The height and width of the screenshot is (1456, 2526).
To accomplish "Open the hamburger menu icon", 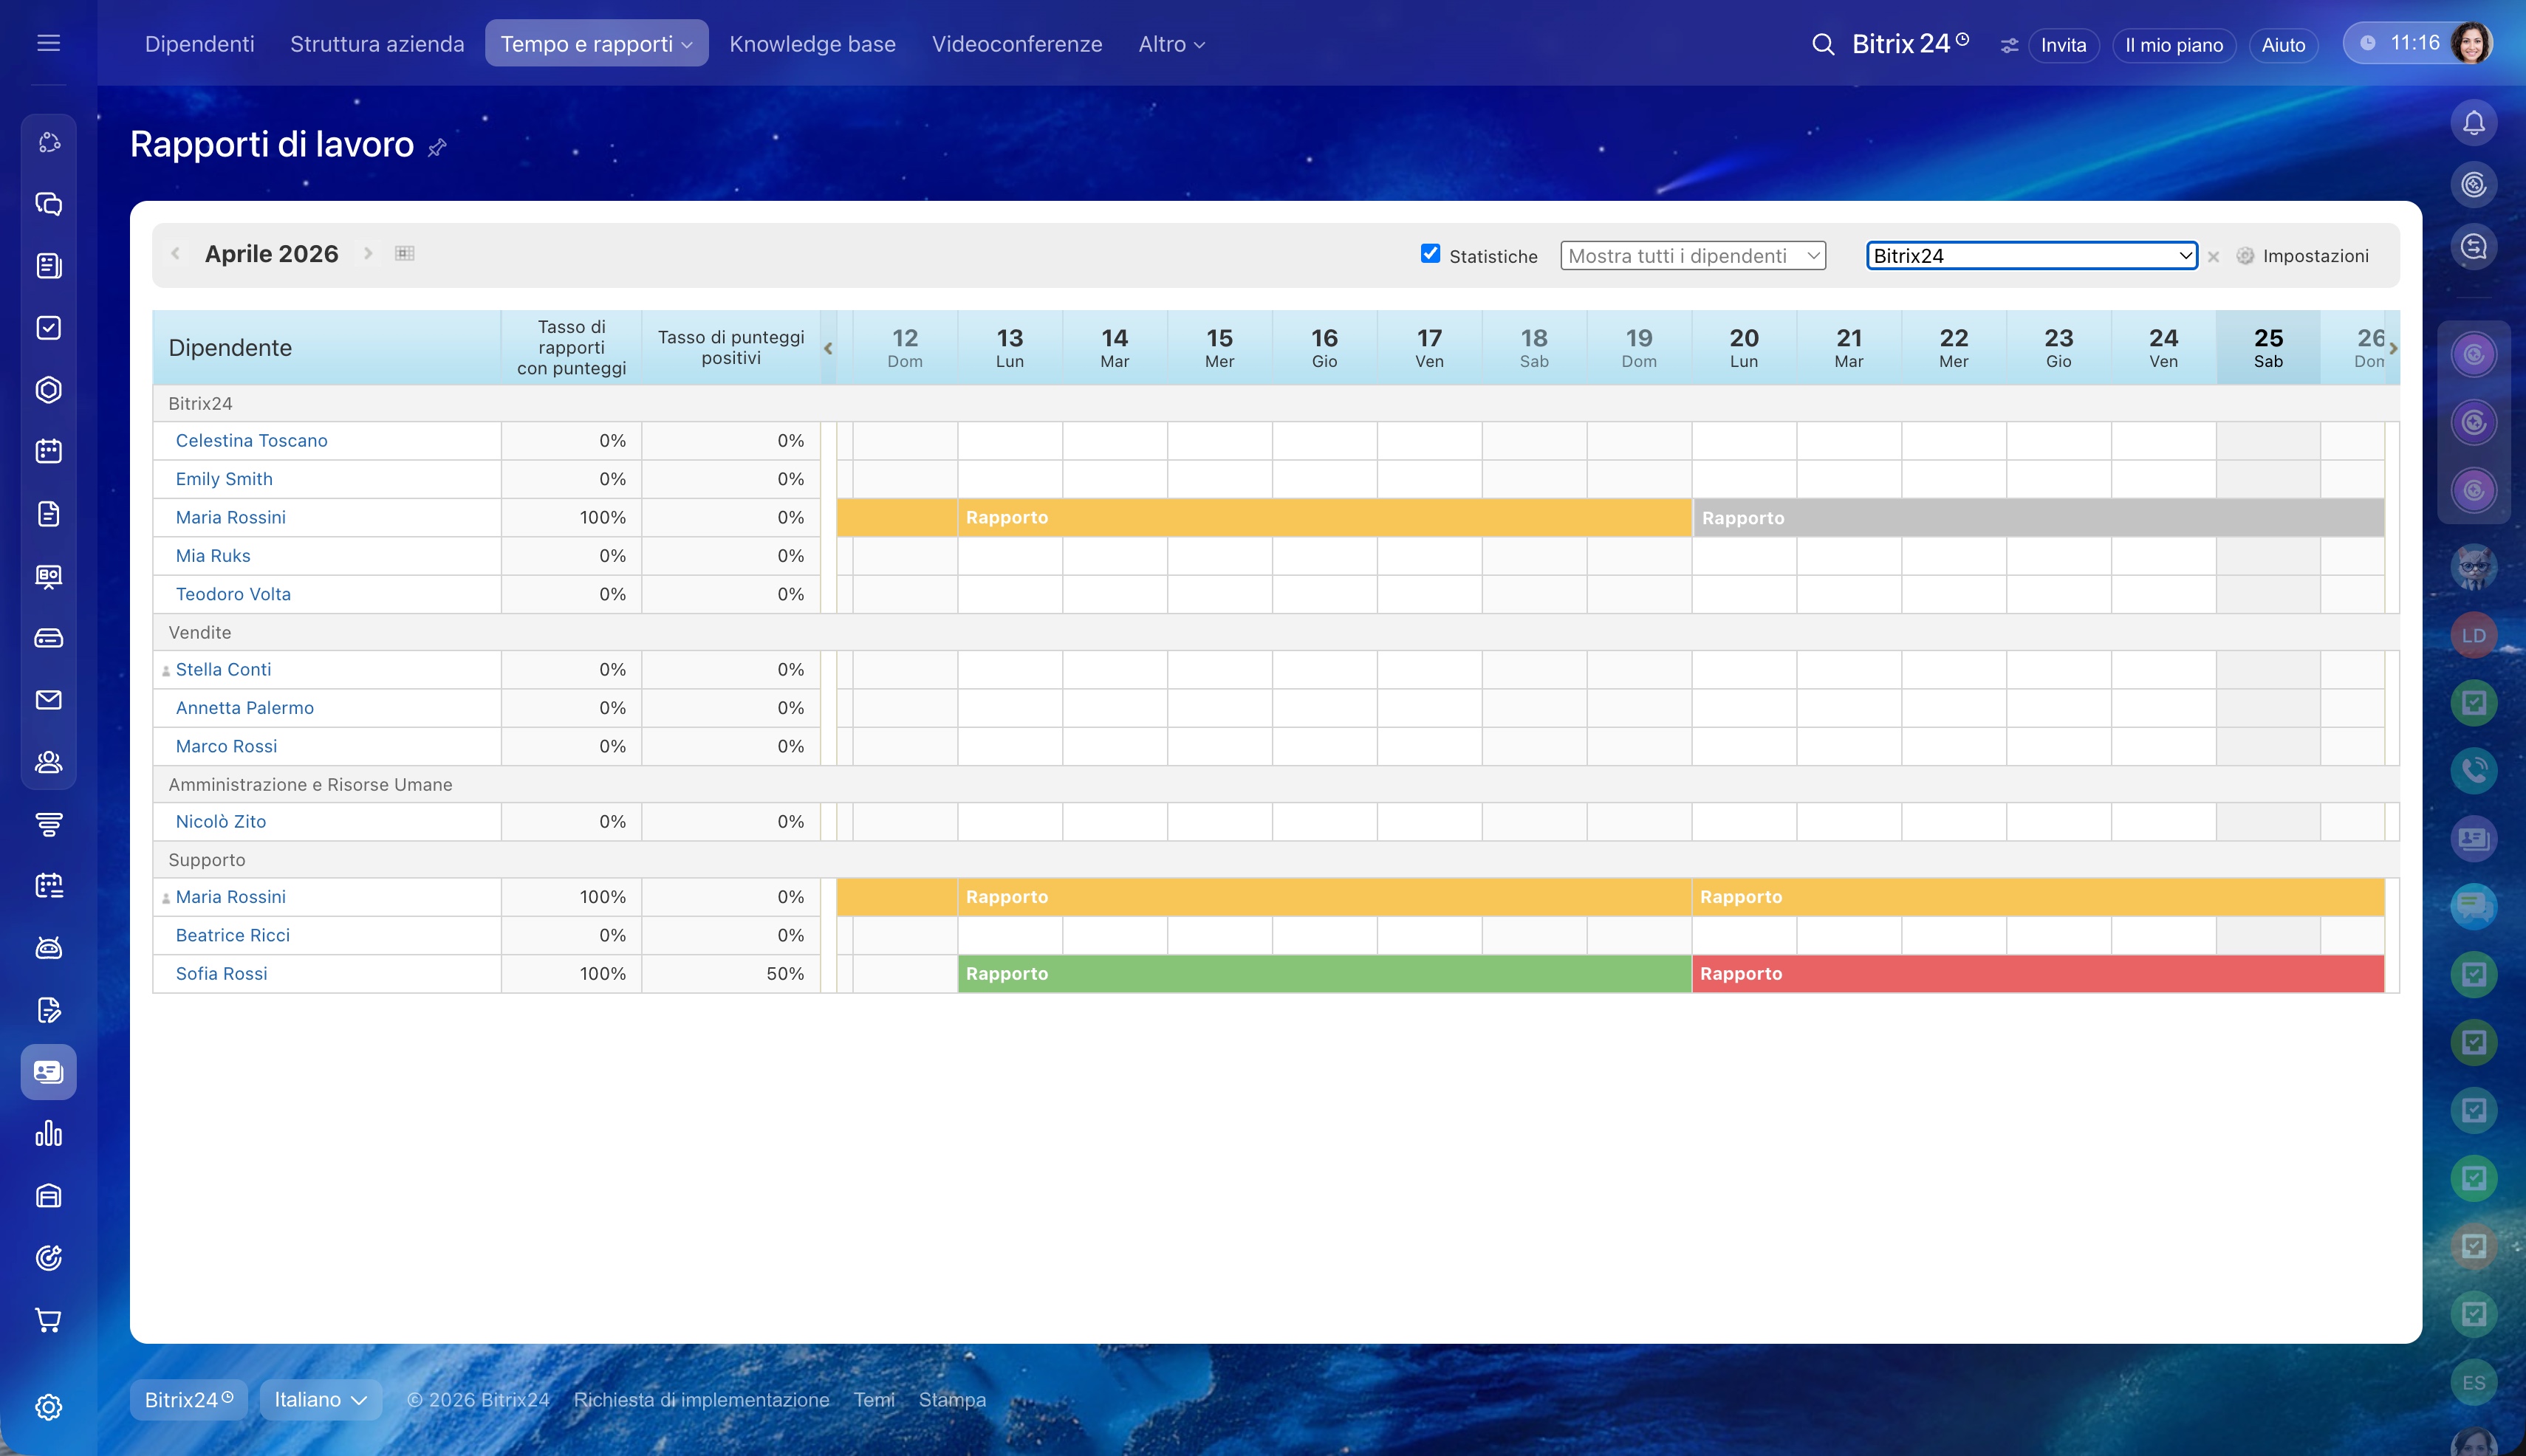I will [x=48, y=43].
